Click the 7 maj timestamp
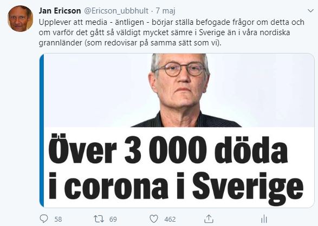This screenshot has width=318, height=226. coord(165,11)
